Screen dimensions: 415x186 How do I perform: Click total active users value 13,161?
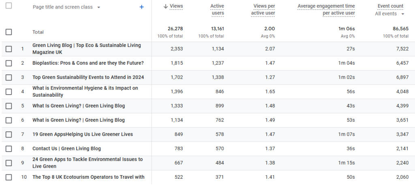coord(217,29)
